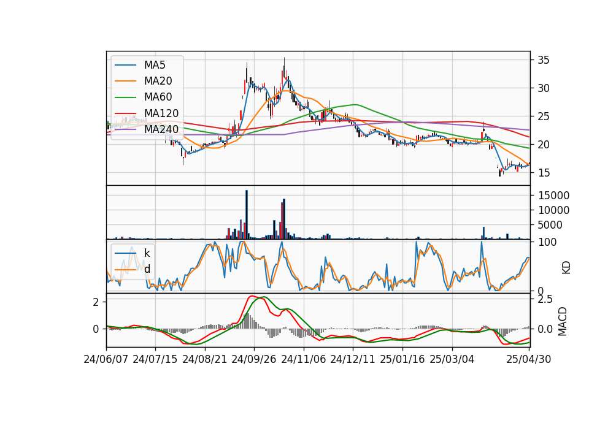Click the KD axis value 100
Screen dimensions: 589x423
click(547, 242)
